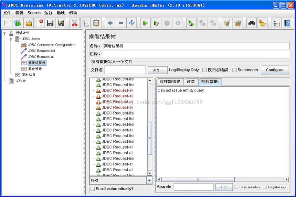The image size is (296, 197).
Task: Click the Find button
Action: [x=224, y=187]
